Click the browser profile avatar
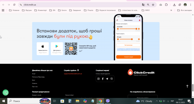This screenshot has height=104, width=194. (x=185, y=5)
